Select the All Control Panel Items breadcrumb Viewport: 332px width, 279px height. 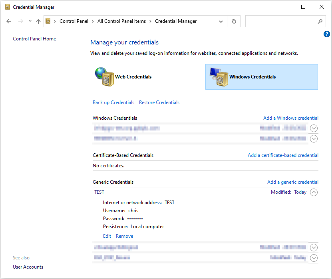pos(121,21)
